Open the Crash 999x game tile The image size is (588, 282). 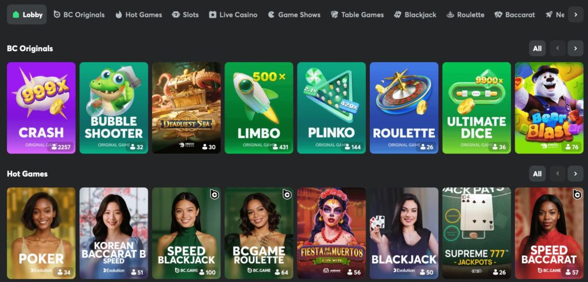[41, 108]
